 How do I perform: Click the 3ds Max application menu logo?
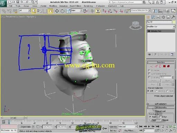tap(3, 3)
